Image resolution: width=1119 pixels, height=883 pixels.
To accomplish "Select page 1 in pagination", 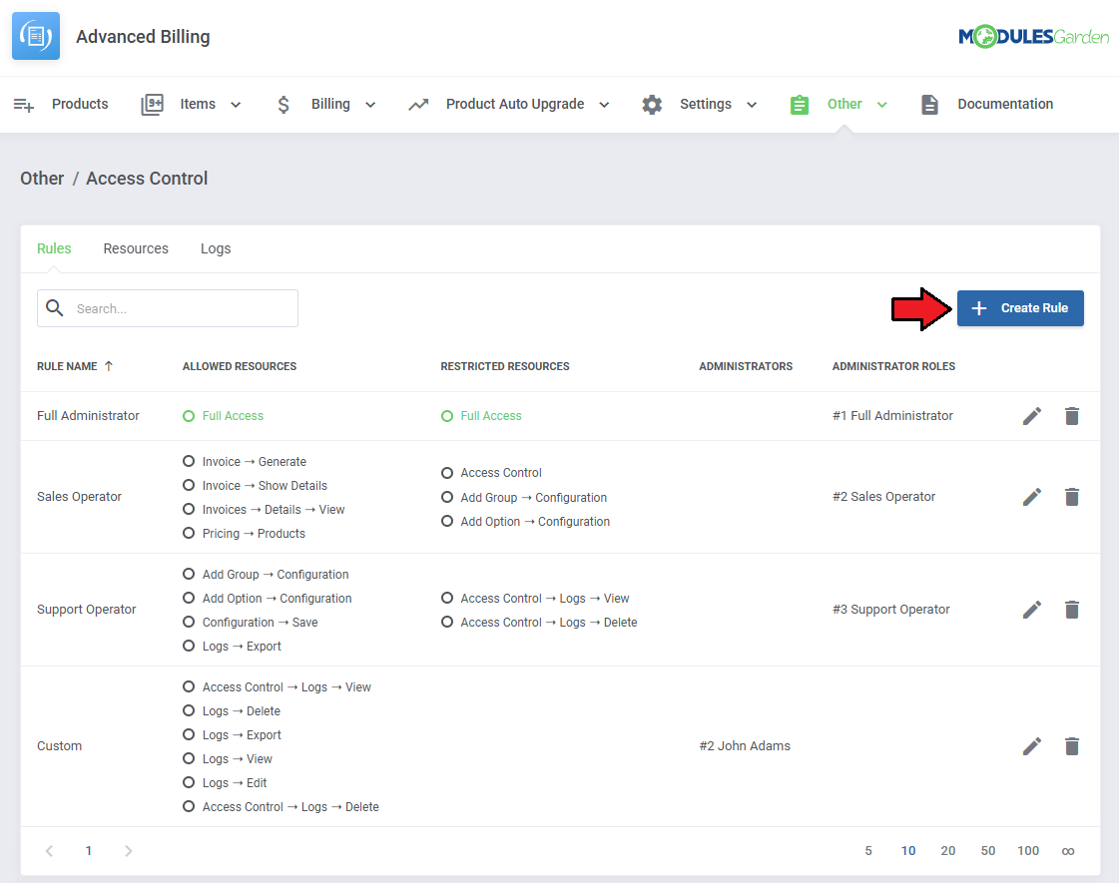I will [x=89, y=851].
